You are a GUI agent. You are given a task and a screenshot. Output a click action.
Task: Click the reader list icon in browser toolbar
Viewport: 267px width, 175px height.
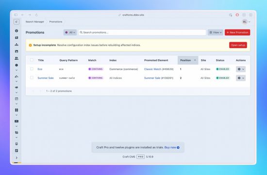[244, 15]
